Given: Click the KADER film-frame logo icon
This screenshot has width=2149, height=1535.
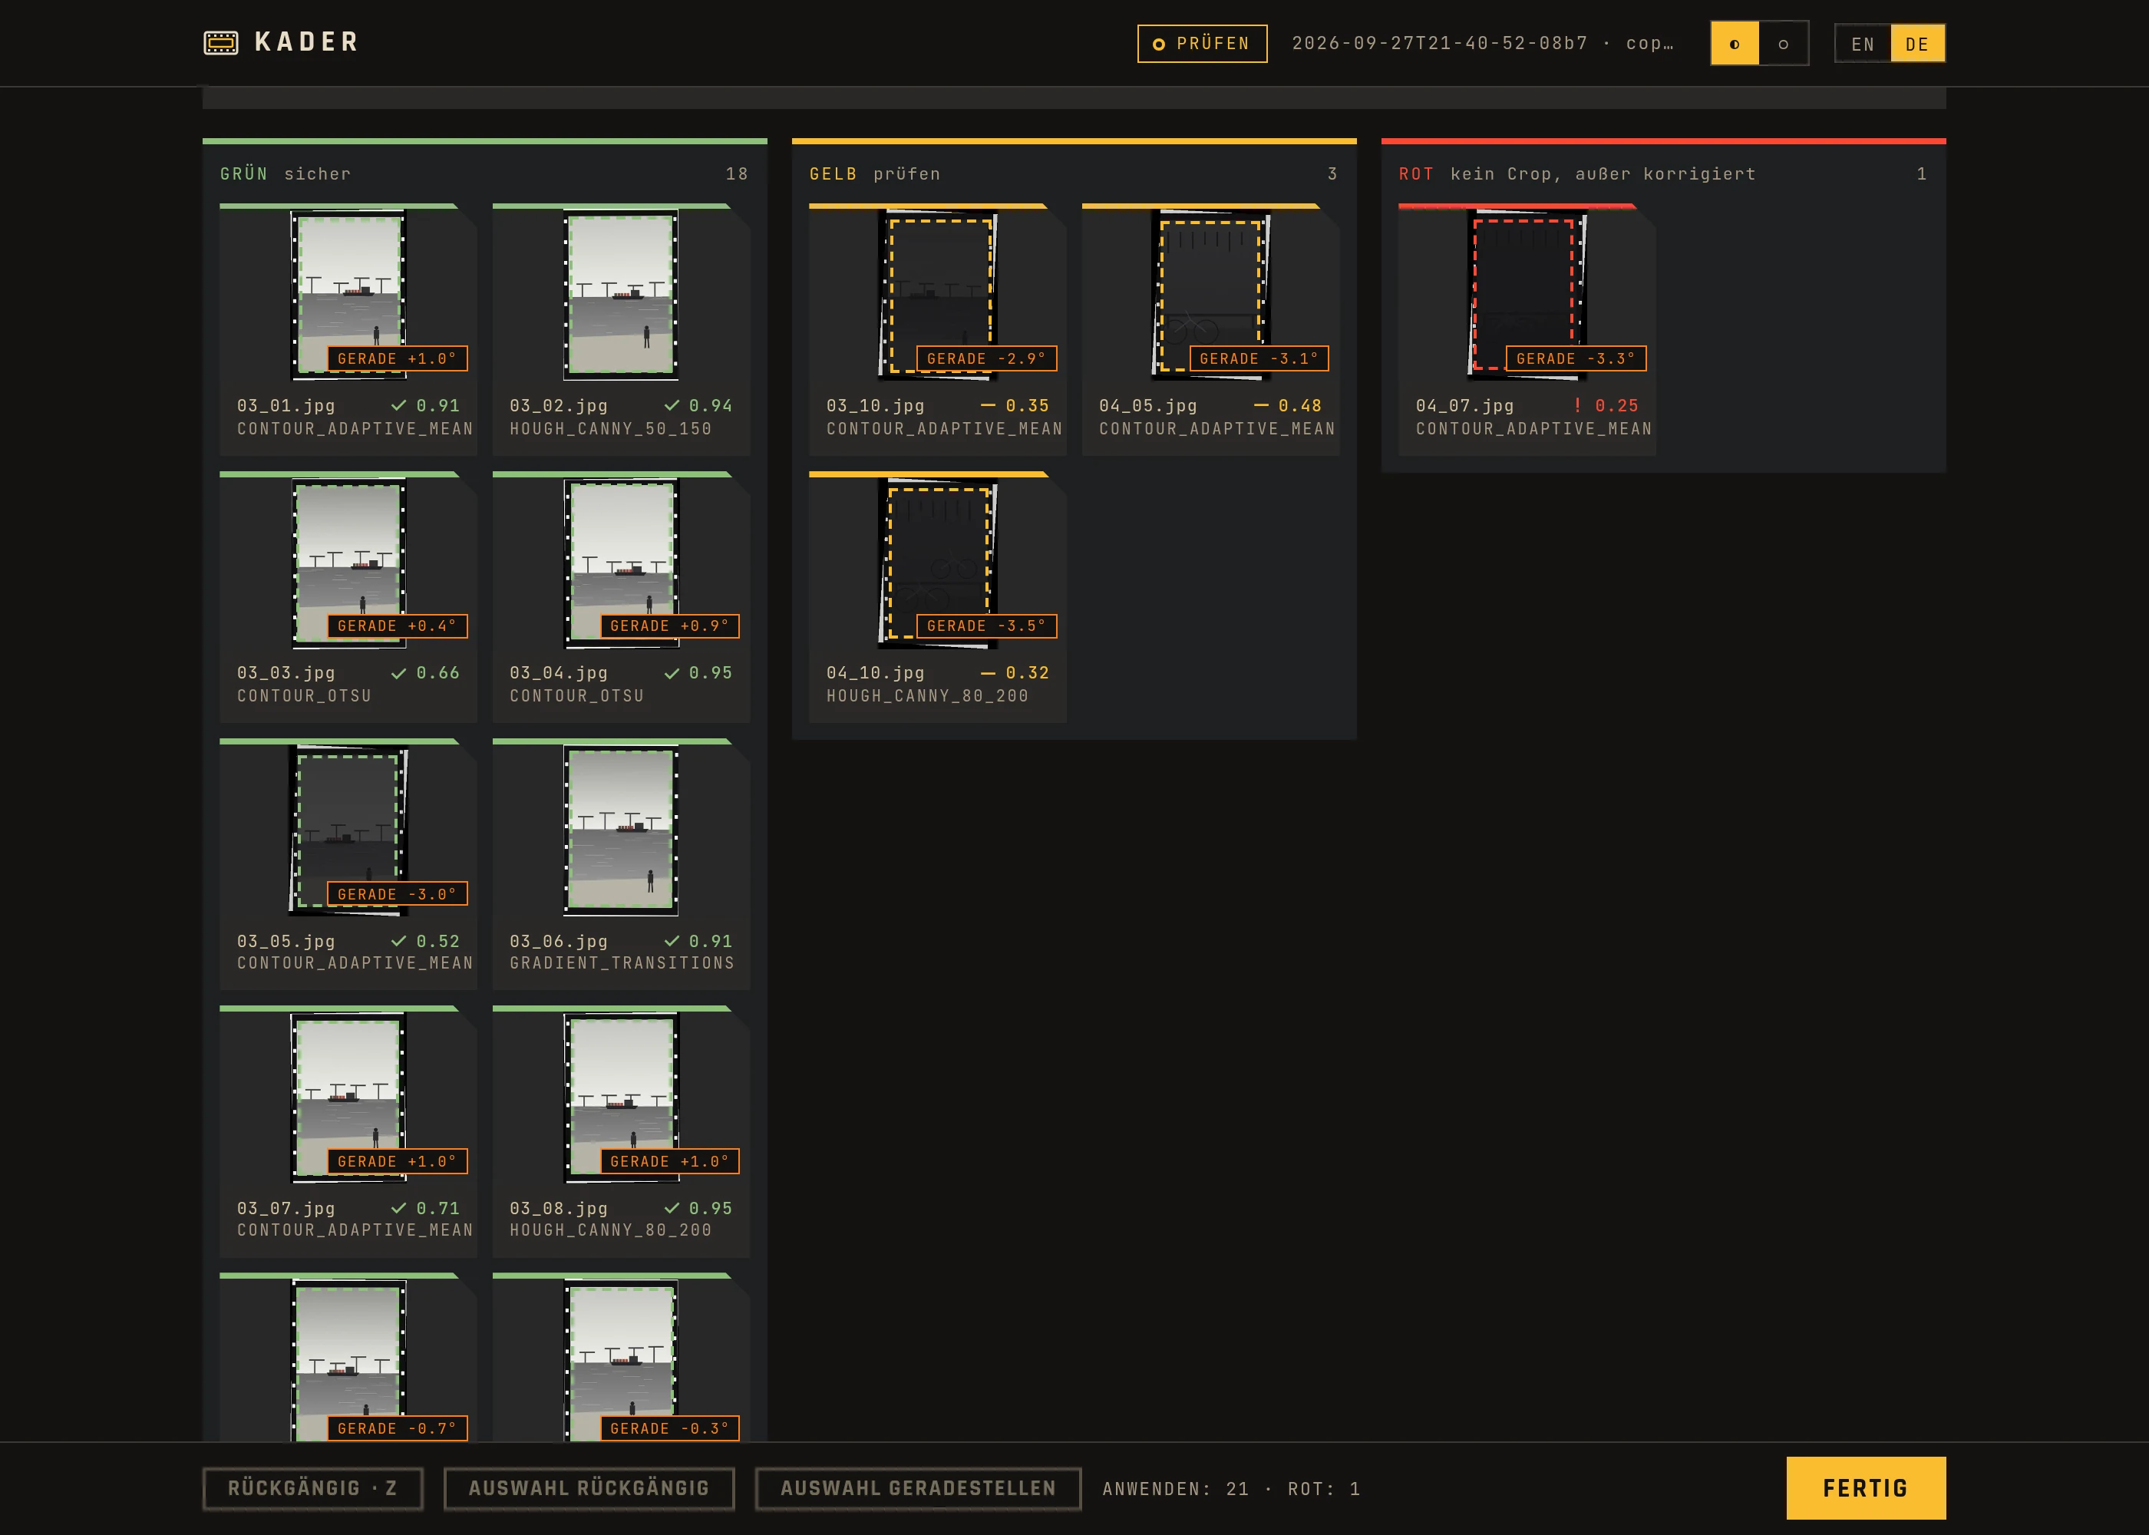Looking at the screenshot, I should pyautogui.click(x=221, y=42).
